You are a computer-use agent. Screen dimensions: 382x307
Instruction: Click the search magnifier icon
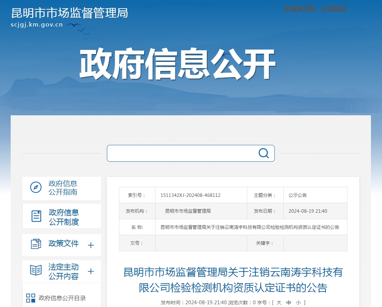[x=264, y=153]
